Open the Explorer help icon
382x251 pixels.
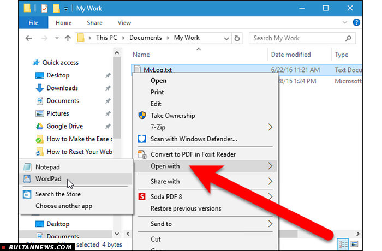pyautogui.click(x=356, y=22)
